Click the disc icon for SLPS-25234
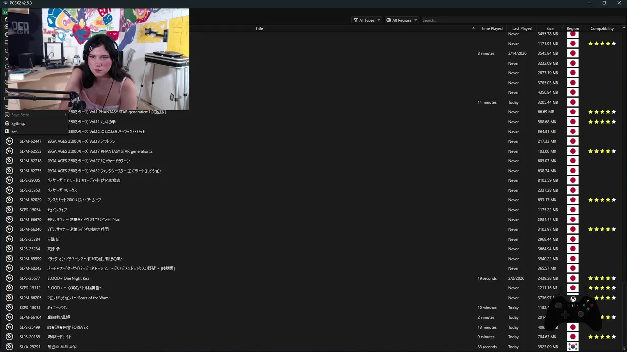The width and height of the screenshot is (627, 352). pyautogui.click(x=9, y=249)
